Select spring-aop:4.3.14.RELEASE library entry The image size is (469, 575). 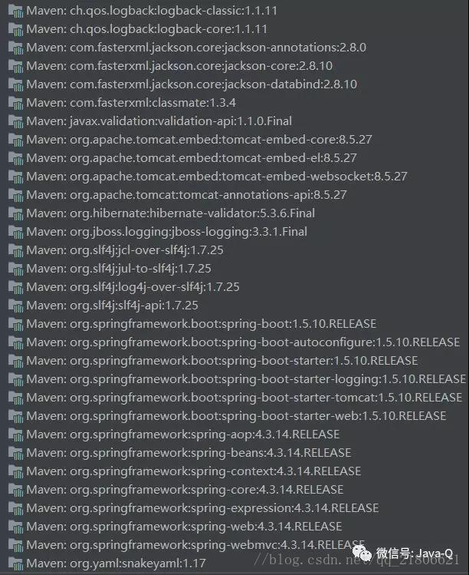(x=174, y=435)
